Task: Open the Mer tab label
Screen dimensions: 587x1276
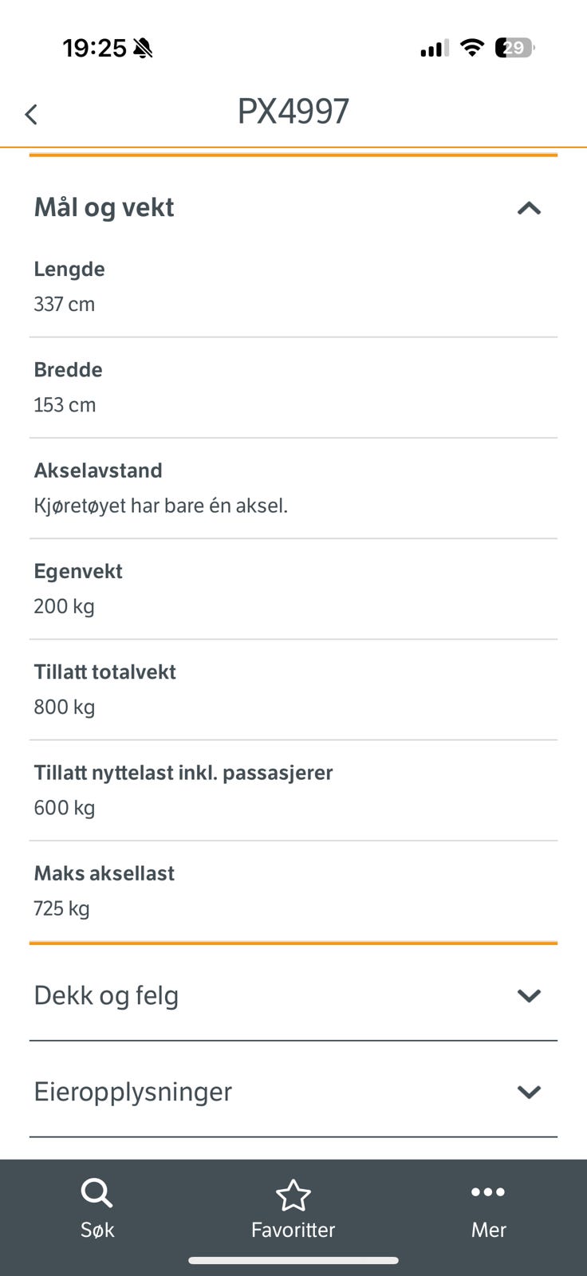Action: click(488, 1230)
